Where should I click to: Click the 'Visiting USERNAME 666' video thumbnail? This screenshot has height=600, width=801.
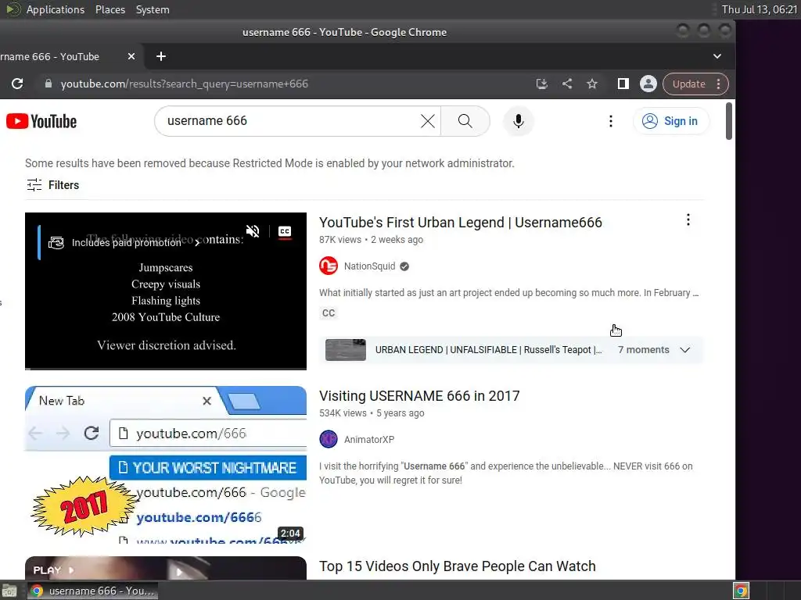166,465
